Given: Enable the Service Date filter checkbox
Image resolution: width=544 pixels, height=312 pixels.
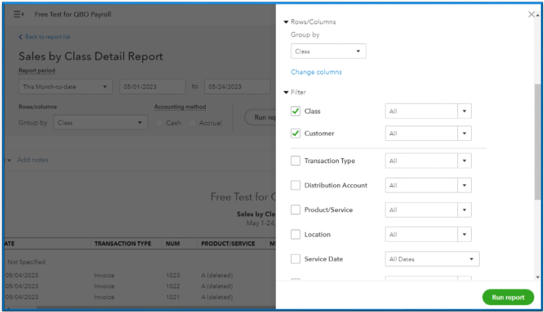Looking at the screenshot, I should (295, 259).
